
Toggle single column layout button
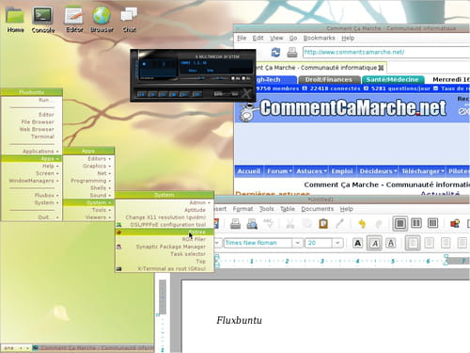[x=400, y=223]
